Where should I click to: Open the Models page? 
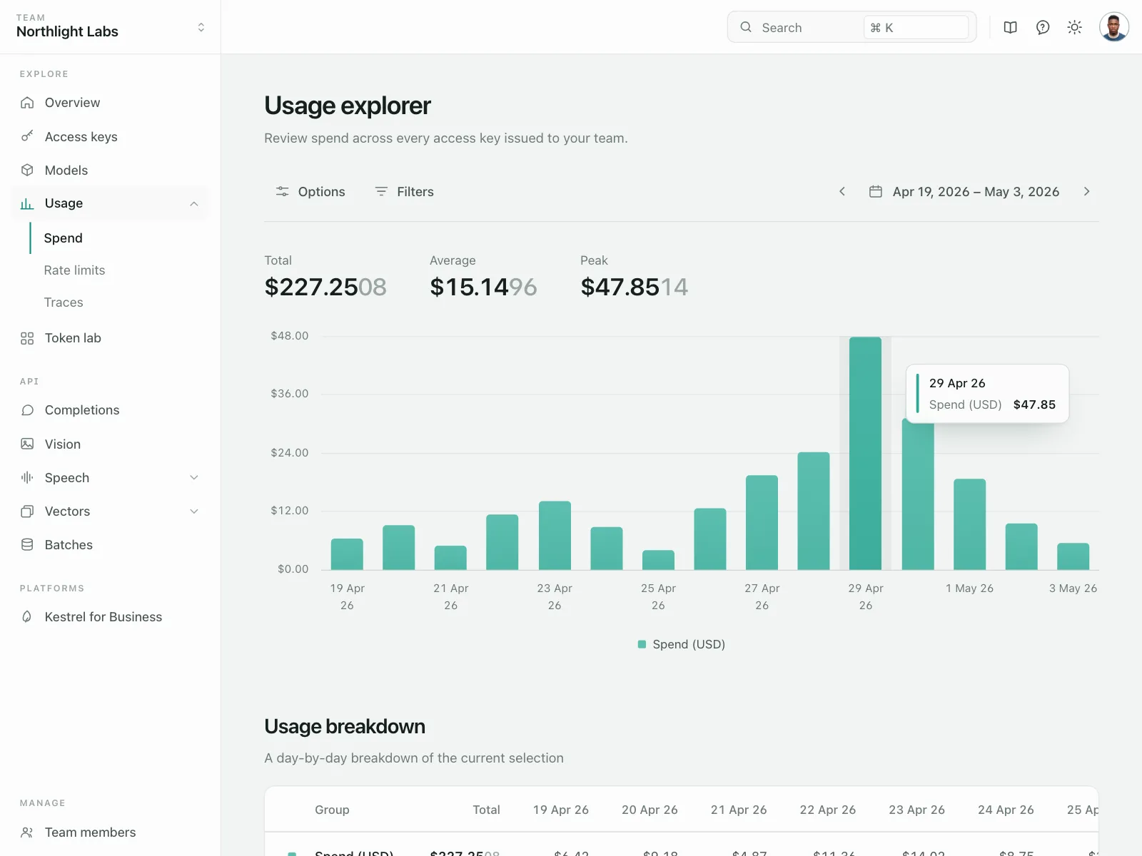pos(111,170)
